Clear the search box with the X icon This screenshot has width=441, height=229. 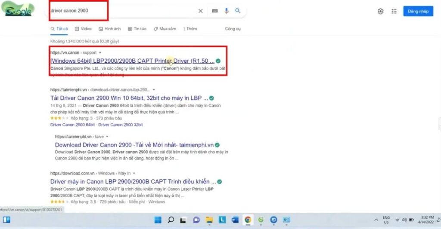pyautogui.click(x=200, y=11)
